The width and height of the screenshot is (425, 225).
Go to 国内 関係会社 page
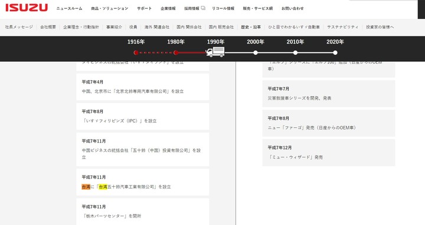[x=189, y=27]
